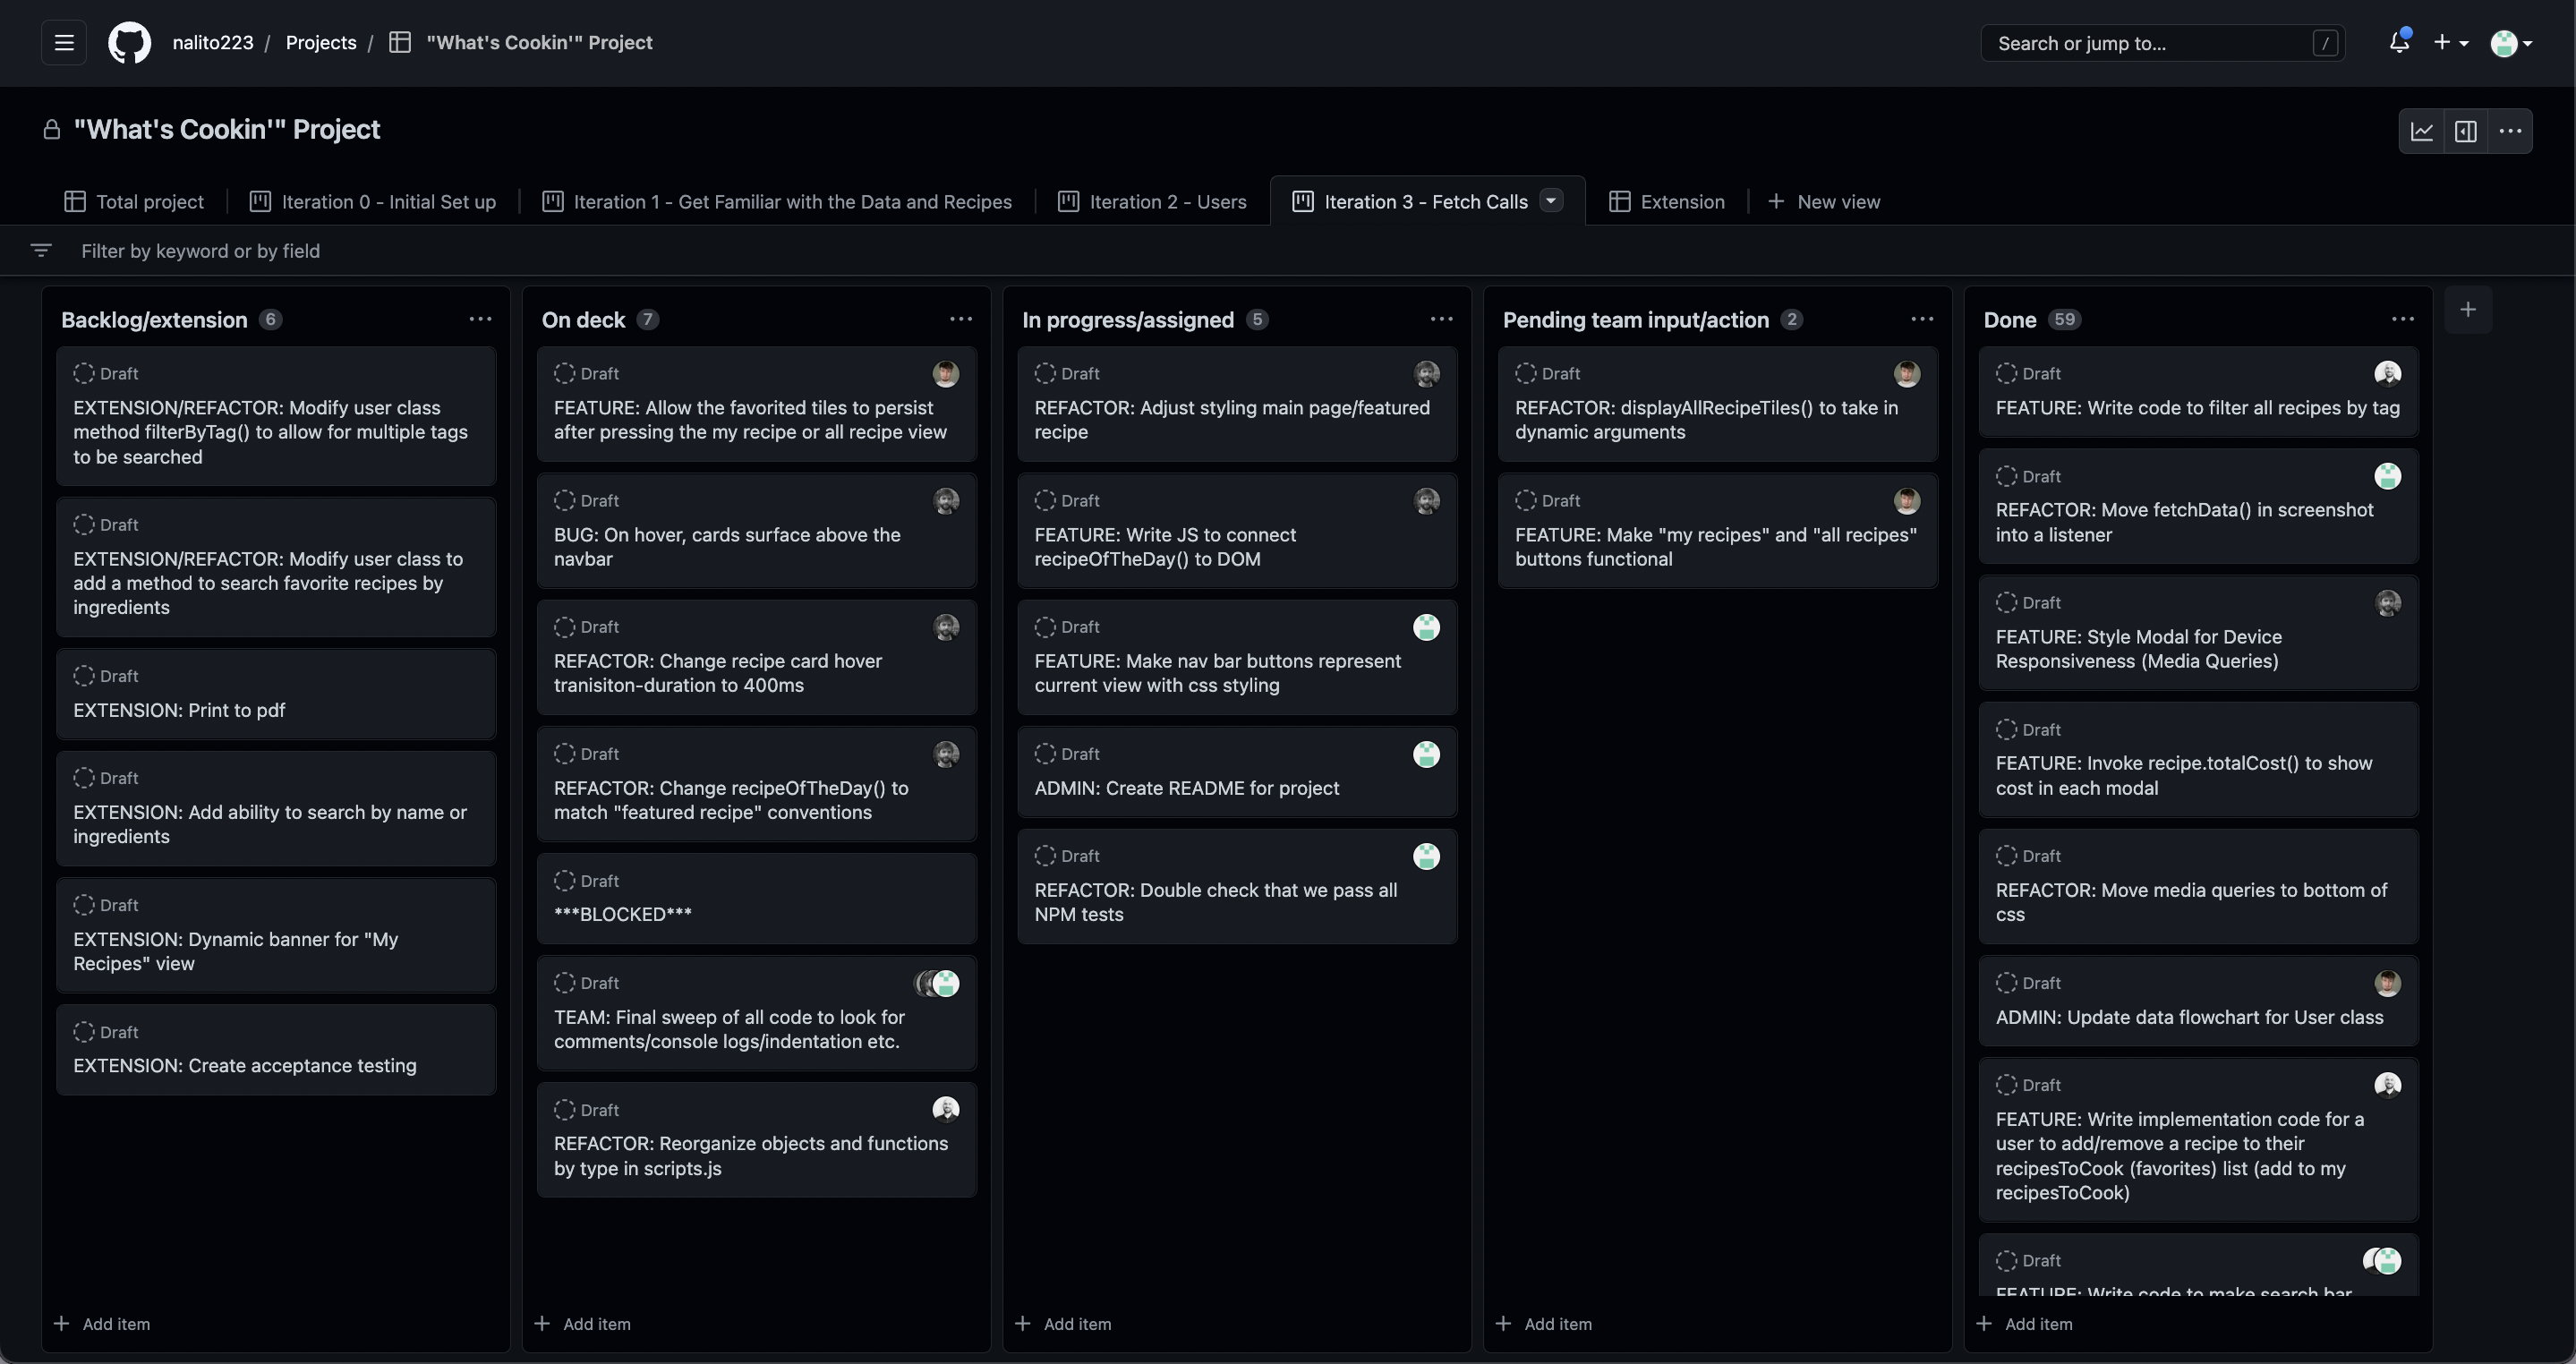2576x1364 pixels.
Task: Click avatar on REFACTOR Reorganize objects card
Action: tap(946, 1109)
